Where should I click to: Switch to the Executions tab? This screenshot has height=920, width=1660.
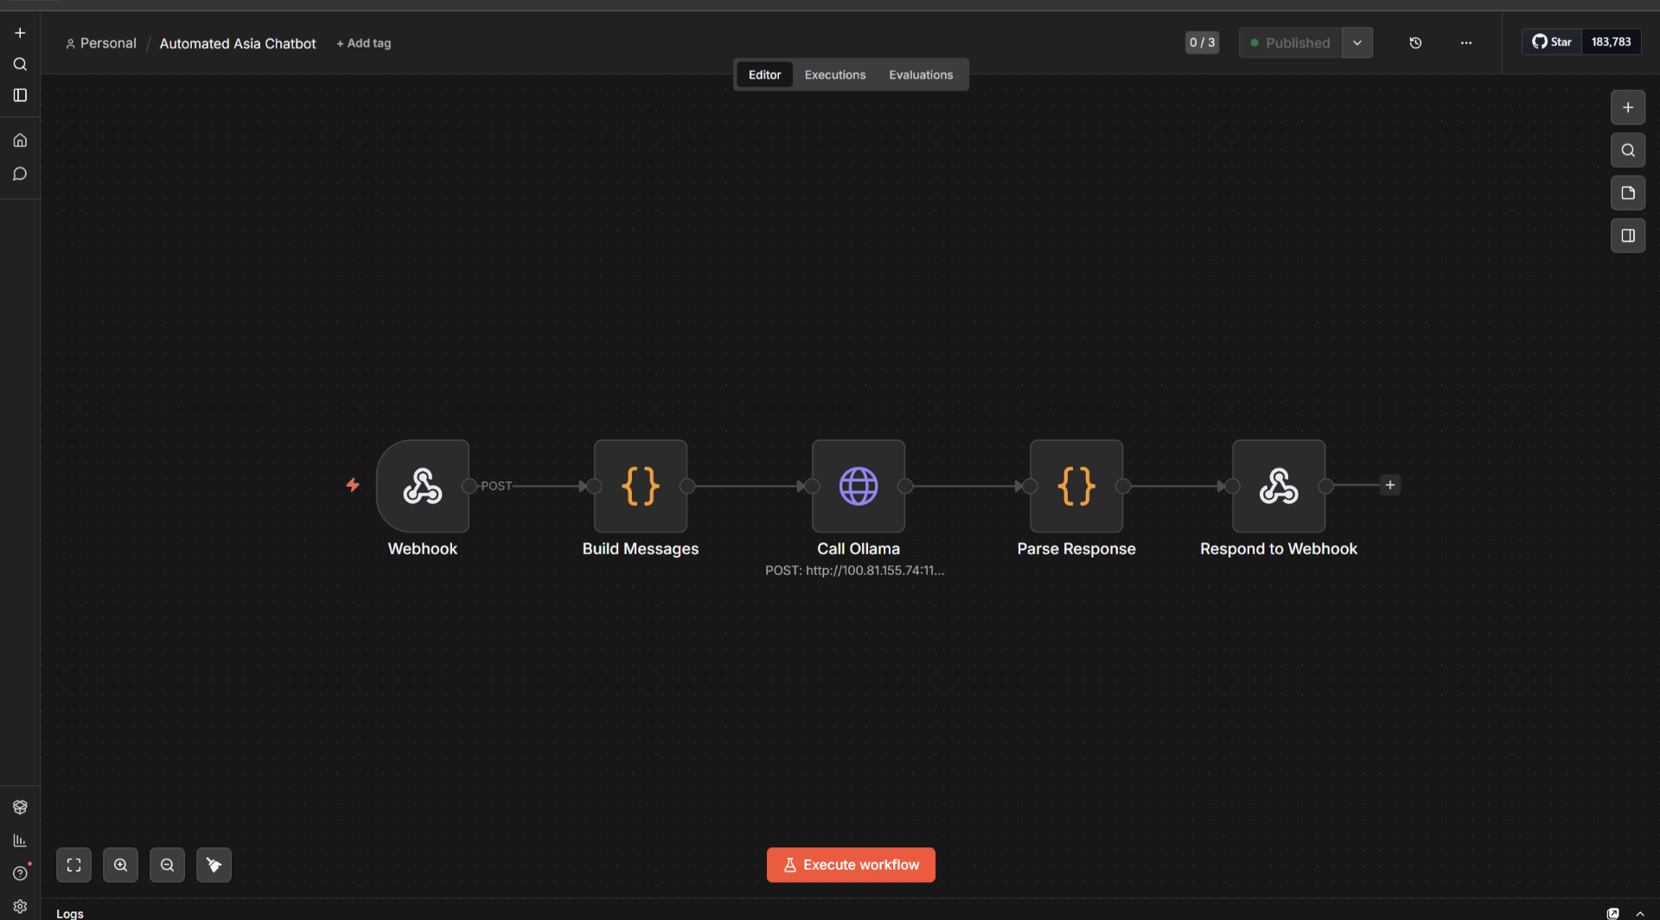pyautogui.click(x=835, y=74)
